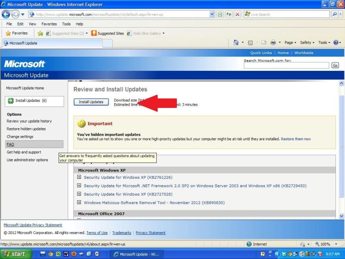Open Get help and support

coord(24,152)
